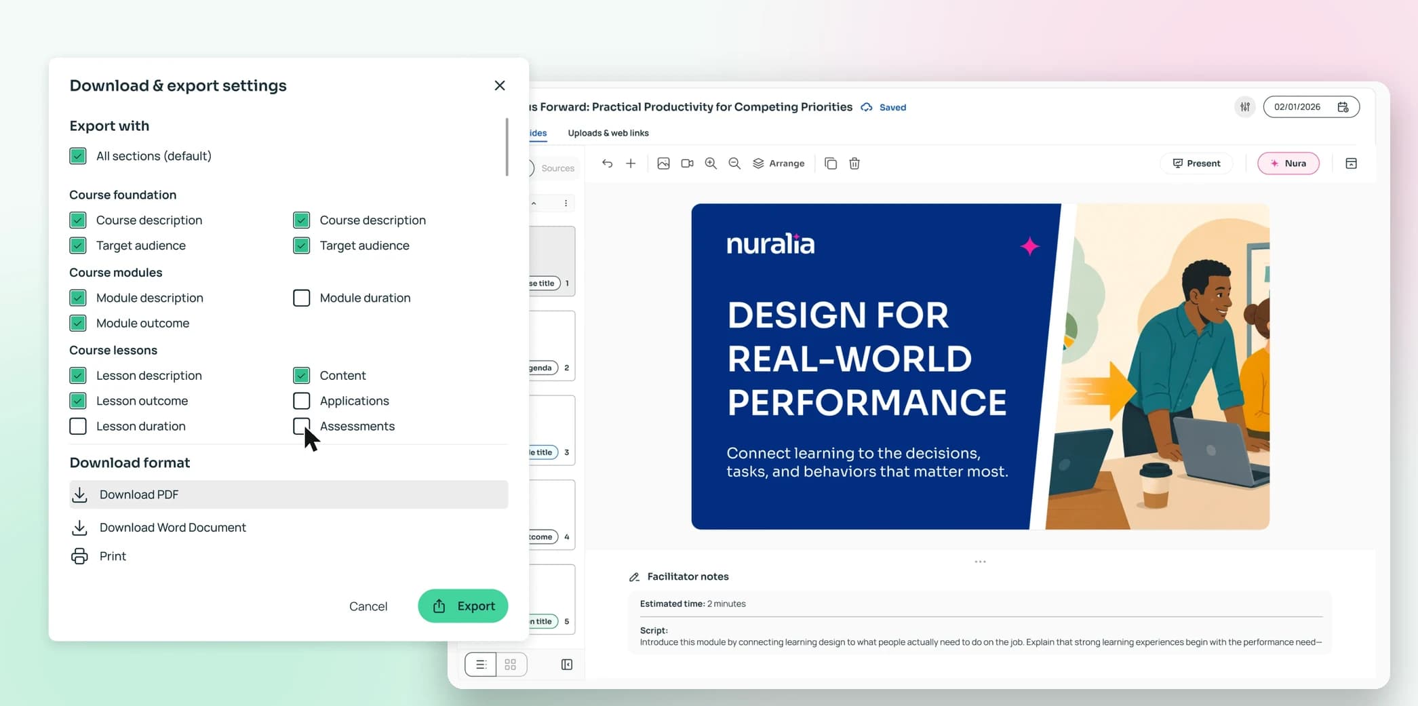Zoom in on the slide canvas
This screenshot has height=706, width=1418.
point(711,163)
